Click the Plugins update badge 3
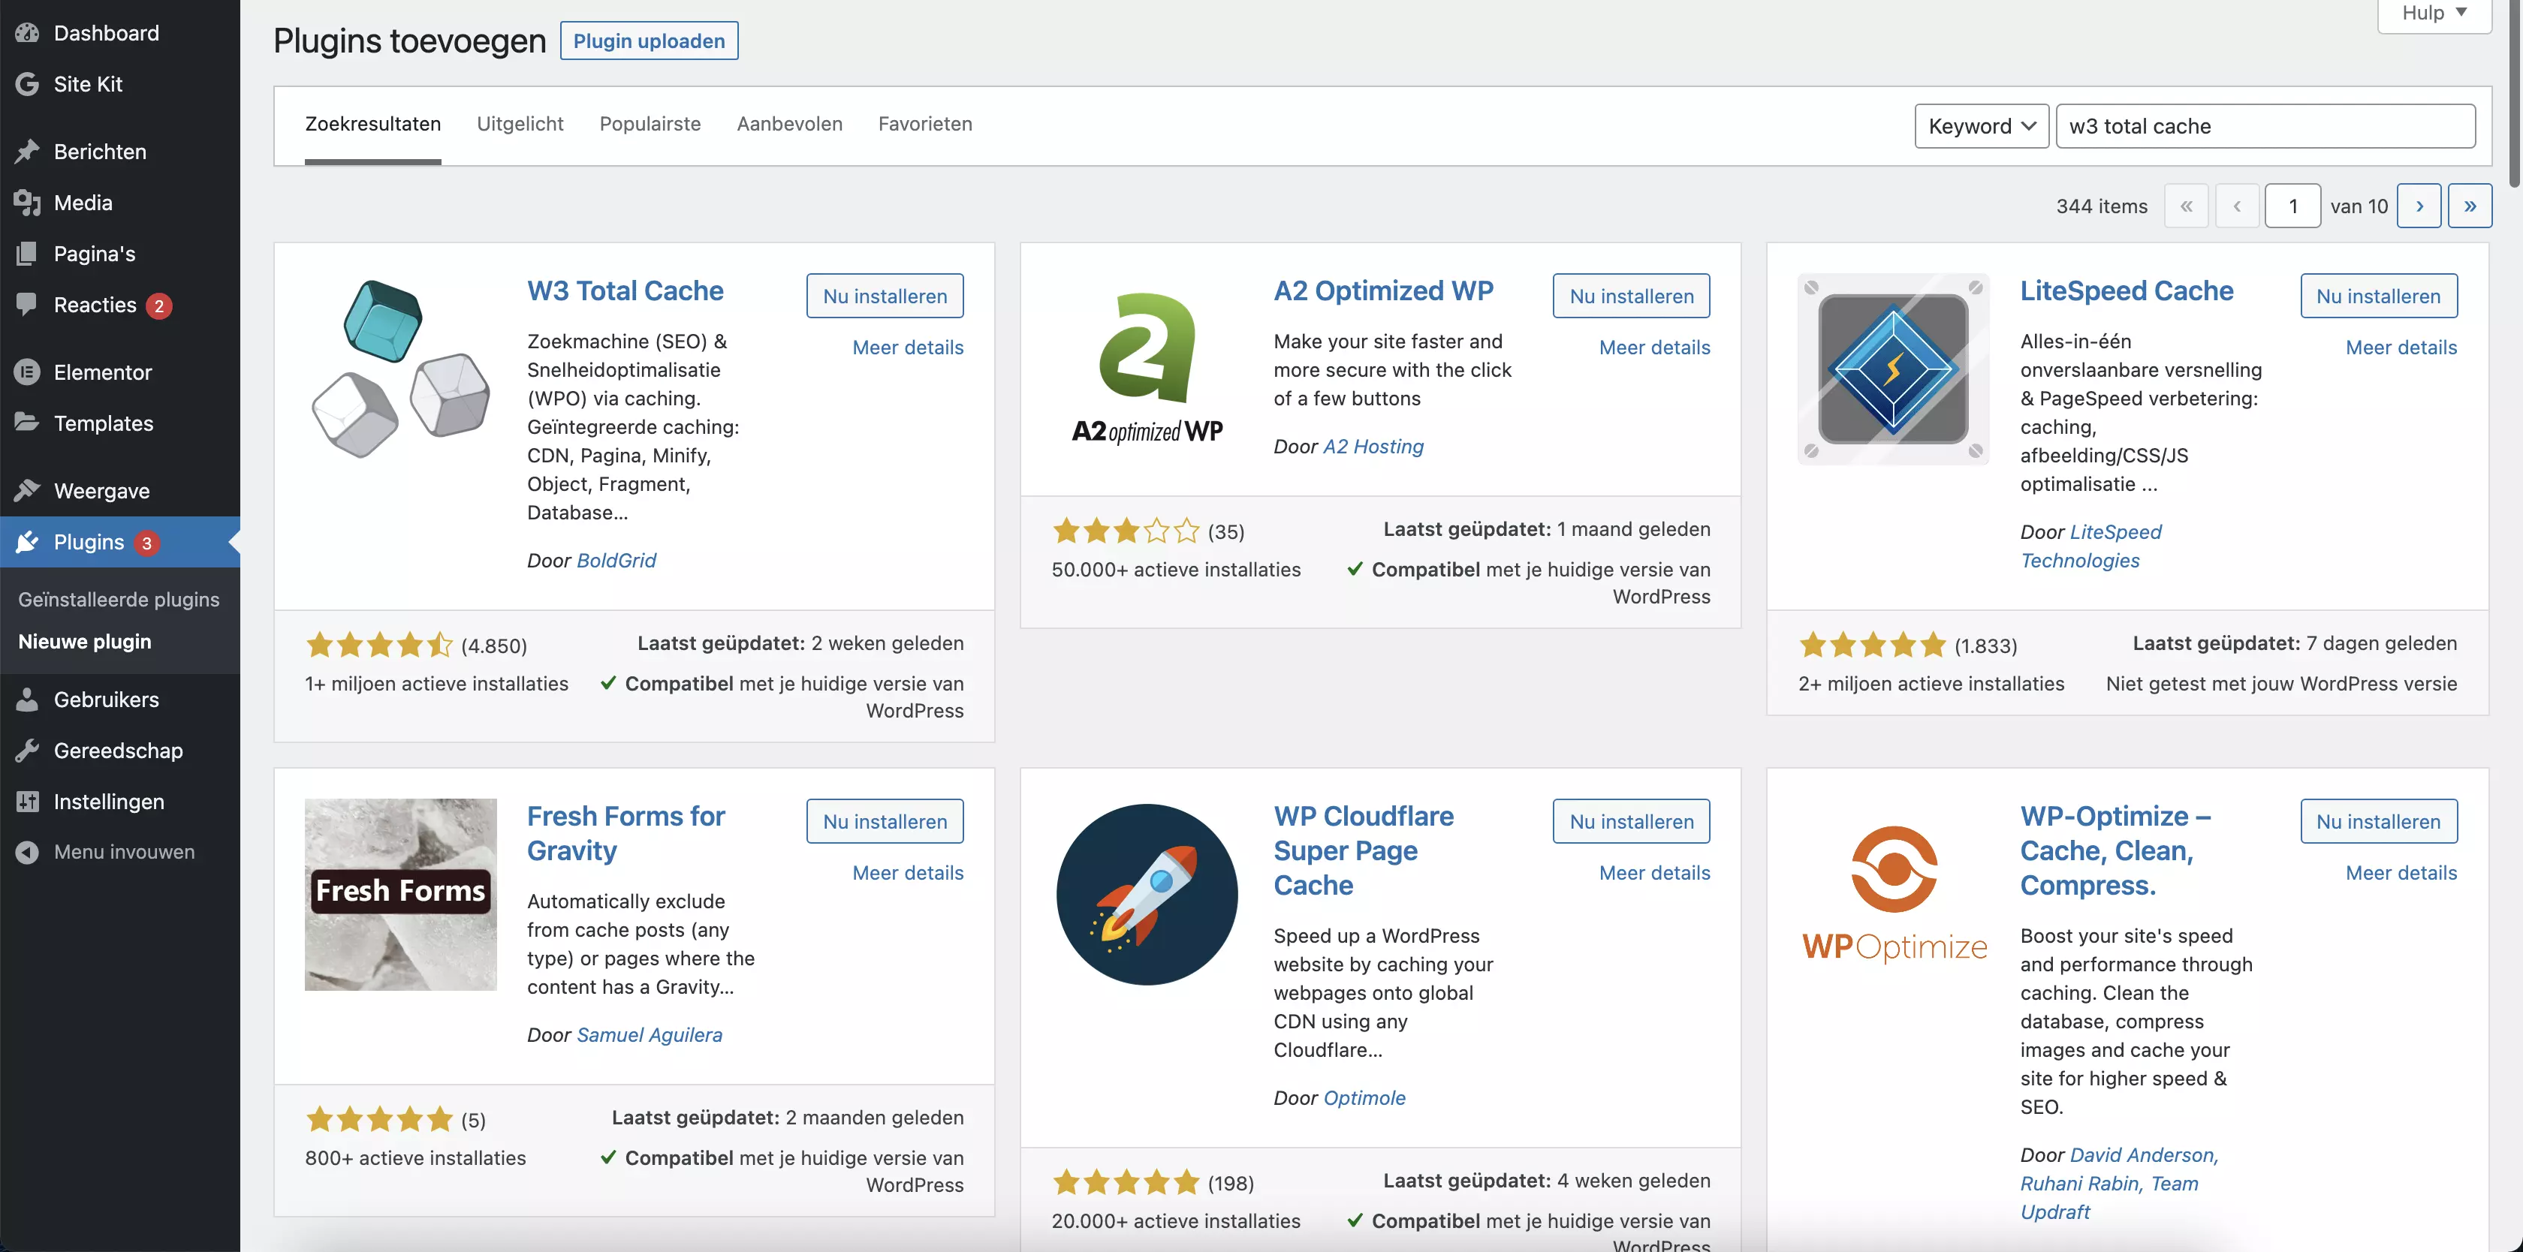Screen dimensions: 2523x1252 click(x=146, y=542)
